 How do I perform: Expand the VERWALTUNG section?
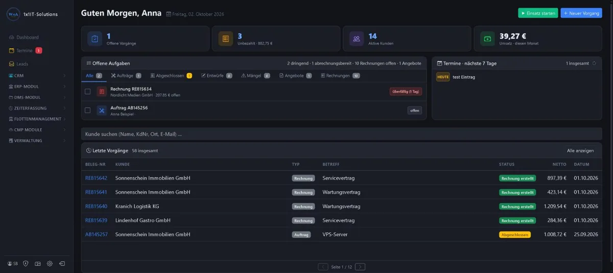click(x=37, y=140)
